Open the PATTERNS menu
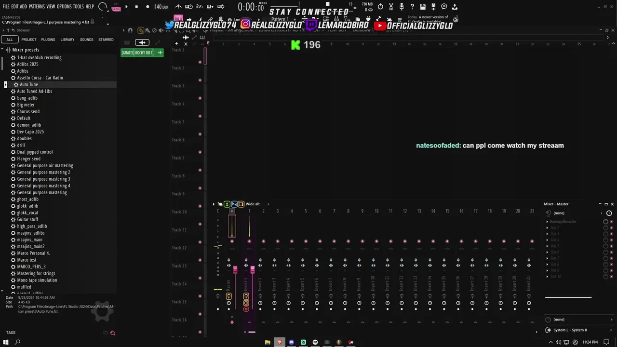 point(37,7)
